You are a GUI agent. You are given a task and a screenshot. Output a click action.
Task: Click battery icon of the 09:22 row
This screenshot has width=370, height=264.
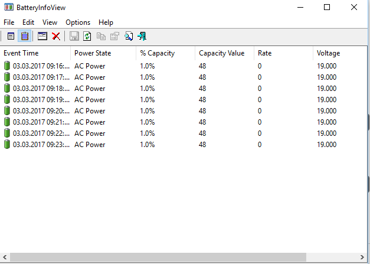(7, 133)
